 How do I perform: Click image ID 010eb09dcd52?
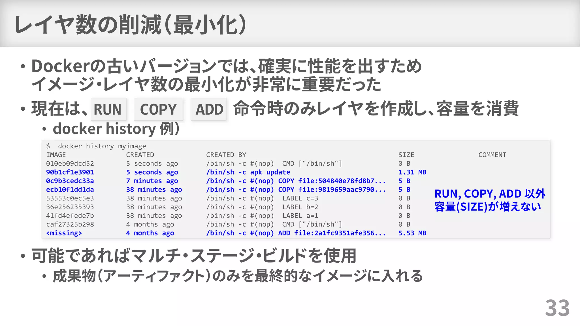[x=70, y=164]
